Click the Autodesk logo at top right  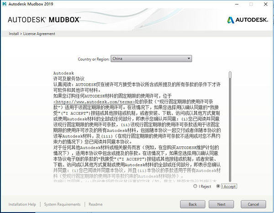(x=247, y=20)
